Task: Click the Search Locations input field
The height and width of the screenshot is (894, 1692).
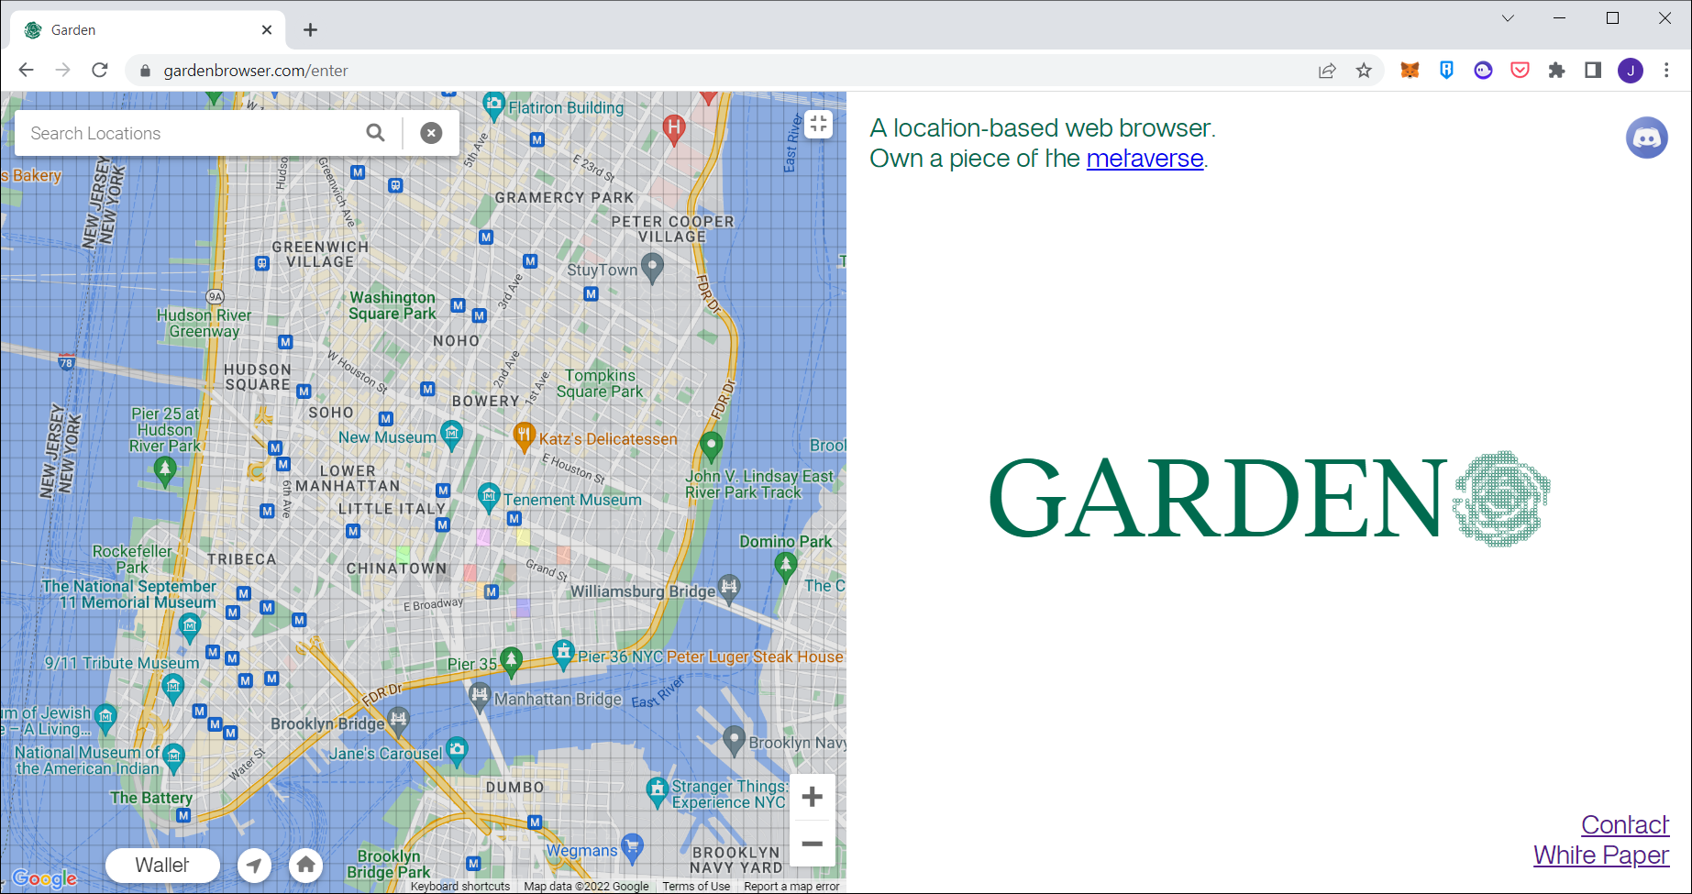Action: 193,133
